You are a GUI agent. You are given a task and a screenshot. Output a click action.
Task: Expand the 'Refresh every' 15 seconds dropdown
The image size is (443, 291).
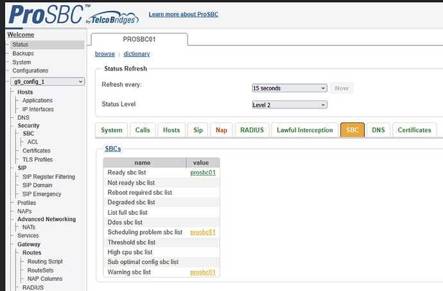coord(290,88)
